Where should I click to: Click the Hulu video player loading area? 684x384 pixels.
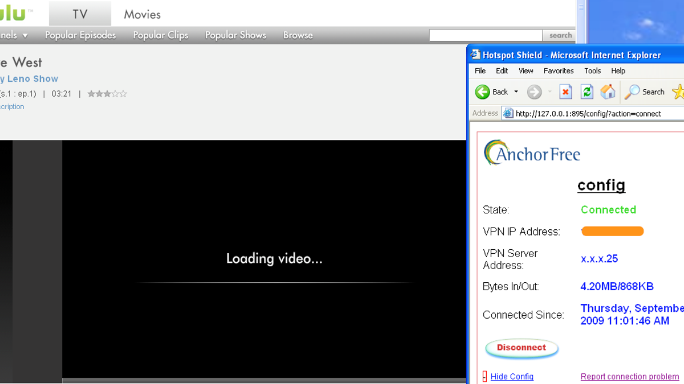(x=264, y=259)
